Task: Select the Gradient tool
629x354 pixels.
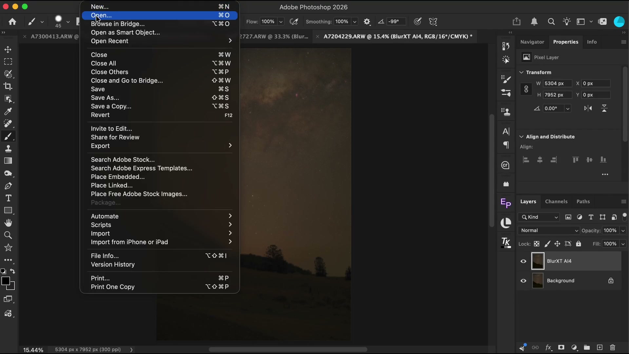Action: [x=8, y=161]
